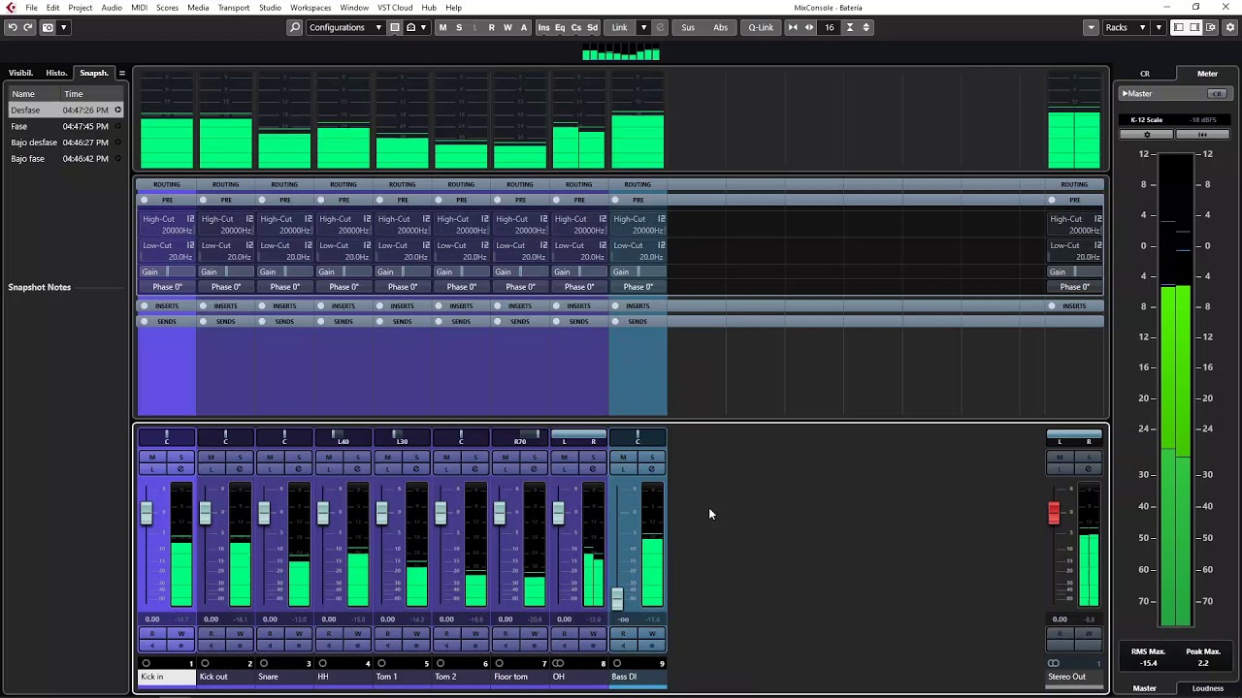Click the OH channel pan control

point(579,438)
